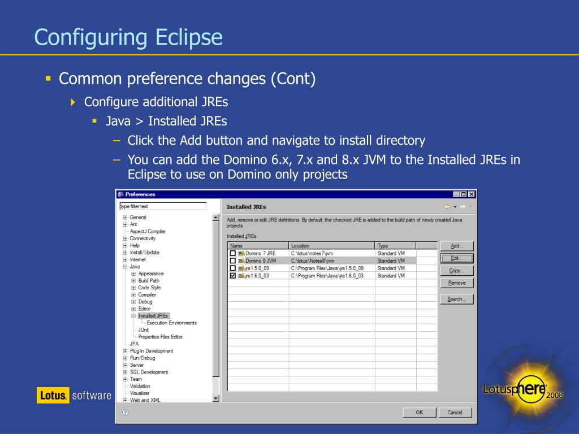The image size is (579, 434).
Task: Select Validation in the preferences tree
Action: [140, 386]
